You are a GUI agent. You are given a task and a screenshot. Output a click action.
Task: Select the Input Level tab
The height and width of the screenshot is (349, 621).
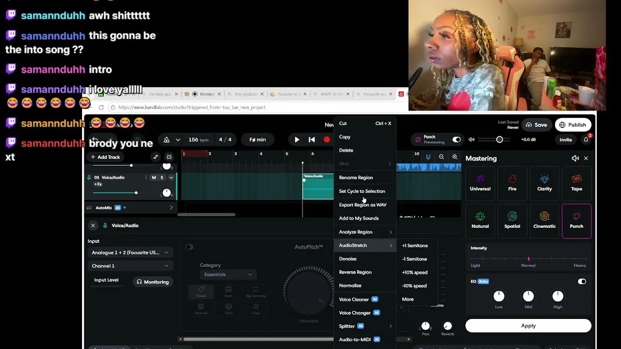(x=106, y=280)
